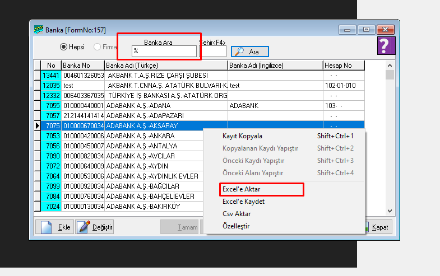Click the ADABANK A.Ş.-BAĞCILAR cell
The width and height of the screenshot is (440, 276).
tap(154, 186)
